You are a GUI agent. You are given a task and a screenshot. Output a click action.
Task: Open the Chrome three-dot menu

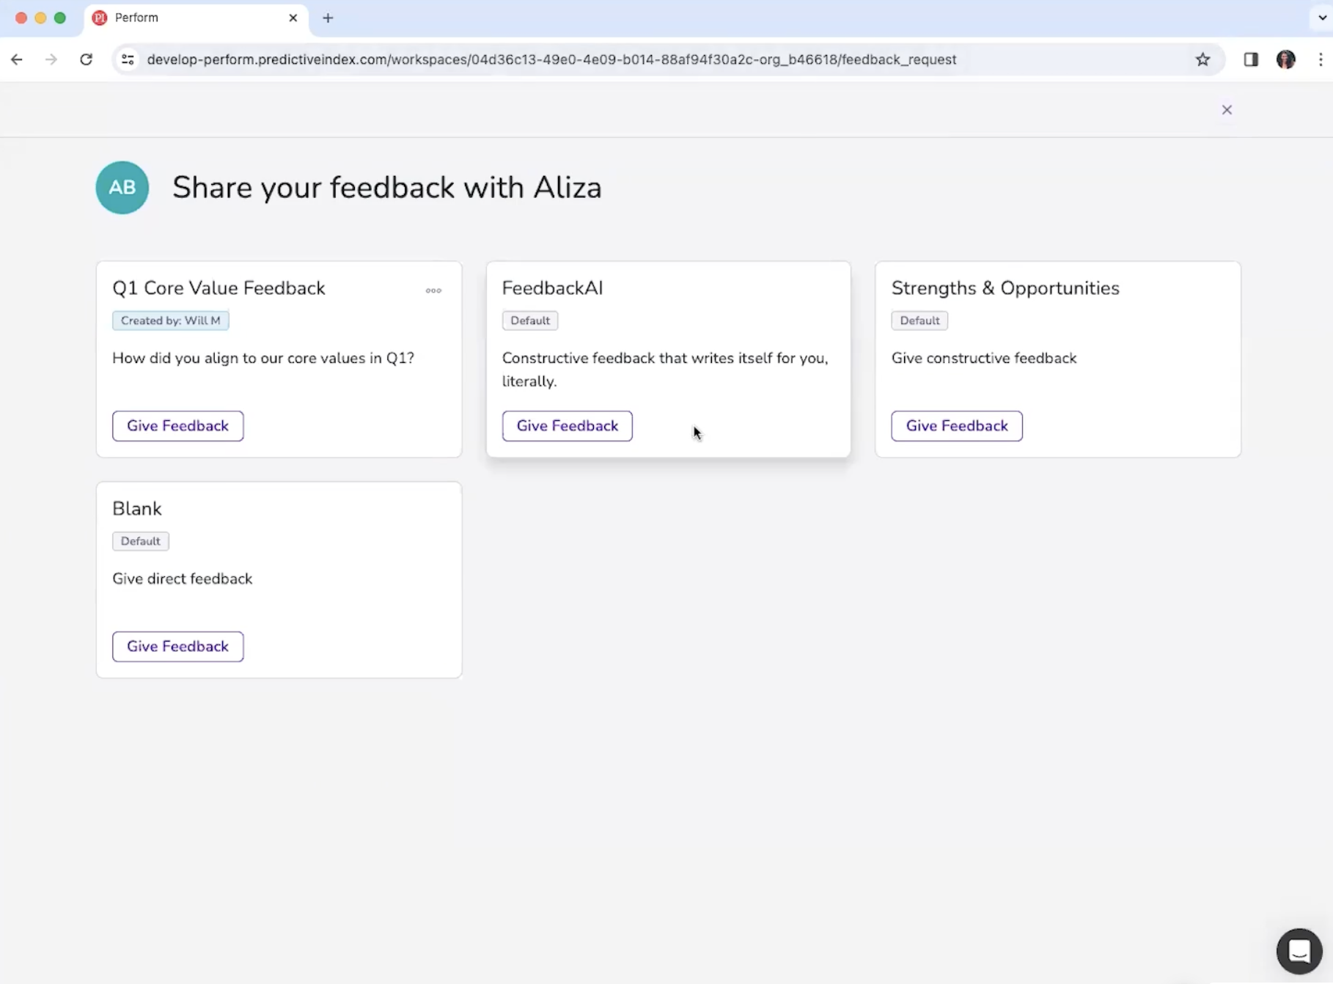tap(1321, 59)
